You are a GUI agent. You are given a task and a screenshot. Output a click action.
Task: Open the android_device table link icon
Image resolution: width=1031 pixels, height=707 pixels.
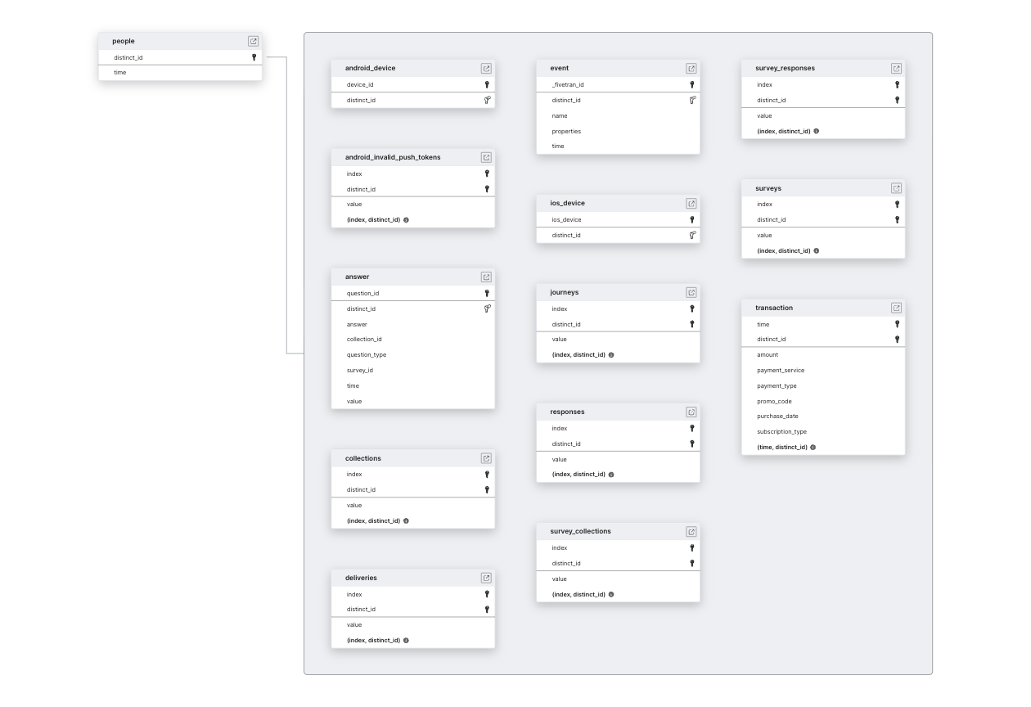point(486,69)
